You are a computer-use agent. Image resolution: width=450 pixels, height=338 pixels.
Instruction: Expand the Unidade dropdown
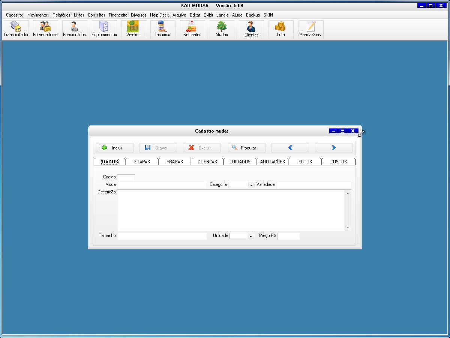tap(251, 236)
